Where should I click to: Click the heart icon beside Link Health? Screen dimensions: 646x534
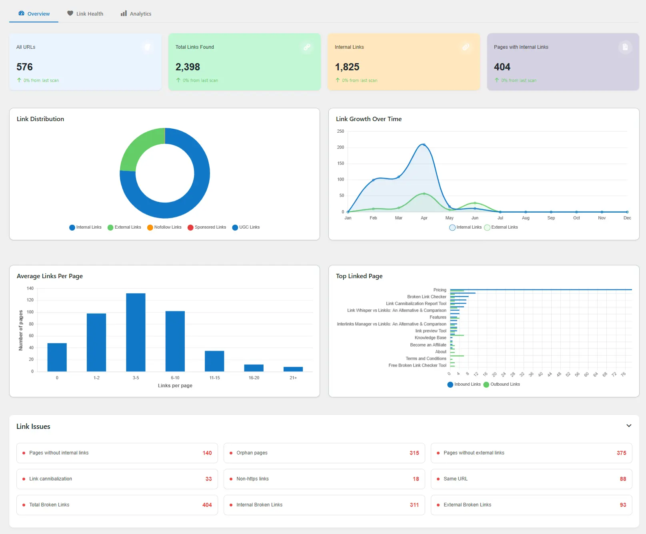[70, 13]
